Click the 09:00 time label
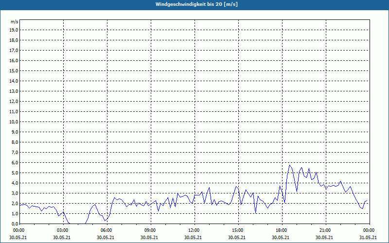This screenshot has height=243, width=389. click(151, 230)
